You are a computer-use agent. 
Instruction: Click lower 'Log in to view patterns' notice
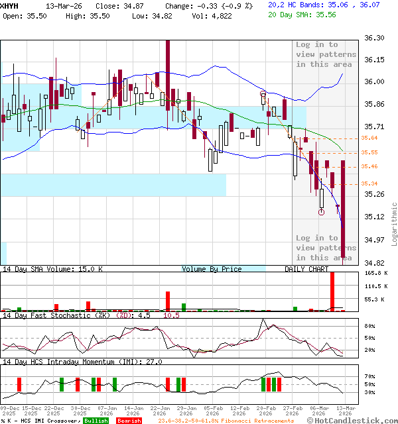[x=324, y=248]
